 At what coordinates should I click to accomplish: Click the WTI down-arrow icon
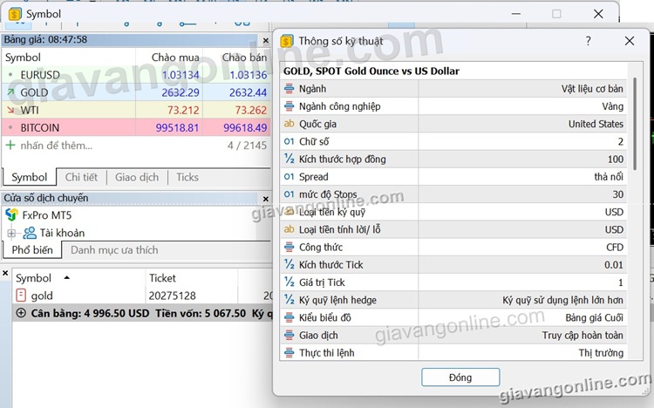10,110
